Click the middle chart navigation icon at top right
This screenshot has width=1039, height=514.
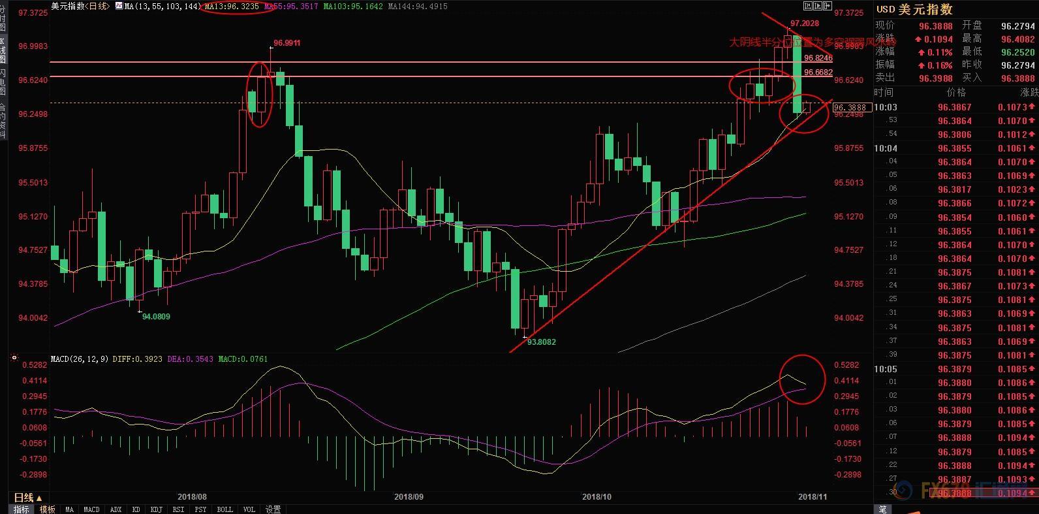[x=818, y=6]
